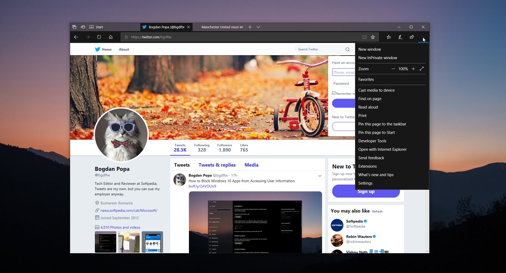Select New InPrivate window
Image resolution: width=506 pixels, height=273 pixels.
392,58
